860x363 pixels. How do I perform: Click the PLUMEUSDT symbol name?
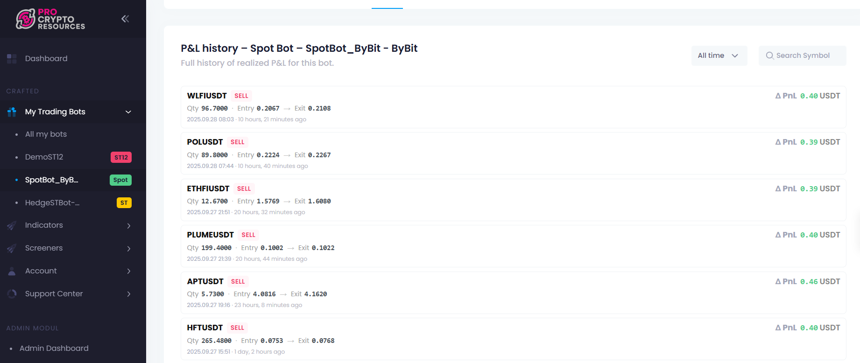pos(210,235)
